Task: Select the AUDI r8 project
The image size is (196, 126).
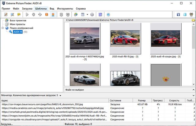Action: [x=17, y=32]
